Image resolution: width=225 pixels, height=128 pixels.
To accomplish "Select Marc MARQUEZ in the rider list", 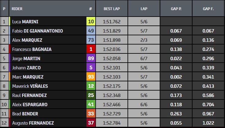I will point(28,77).
